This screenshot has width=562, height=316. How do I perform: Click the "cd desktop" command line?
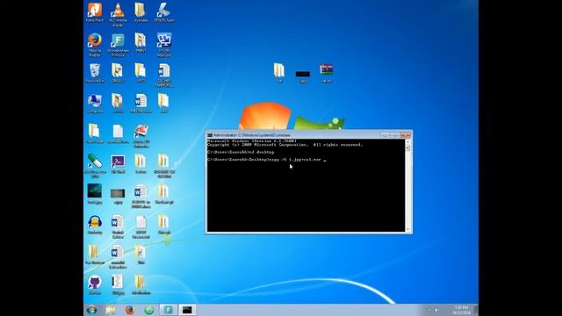pos(241,152)
